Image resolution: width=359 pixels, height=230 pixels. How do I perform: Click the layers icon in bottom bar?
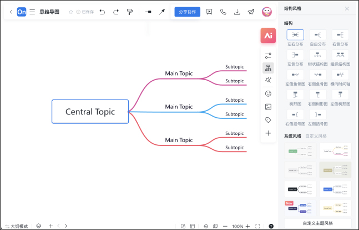39,226
